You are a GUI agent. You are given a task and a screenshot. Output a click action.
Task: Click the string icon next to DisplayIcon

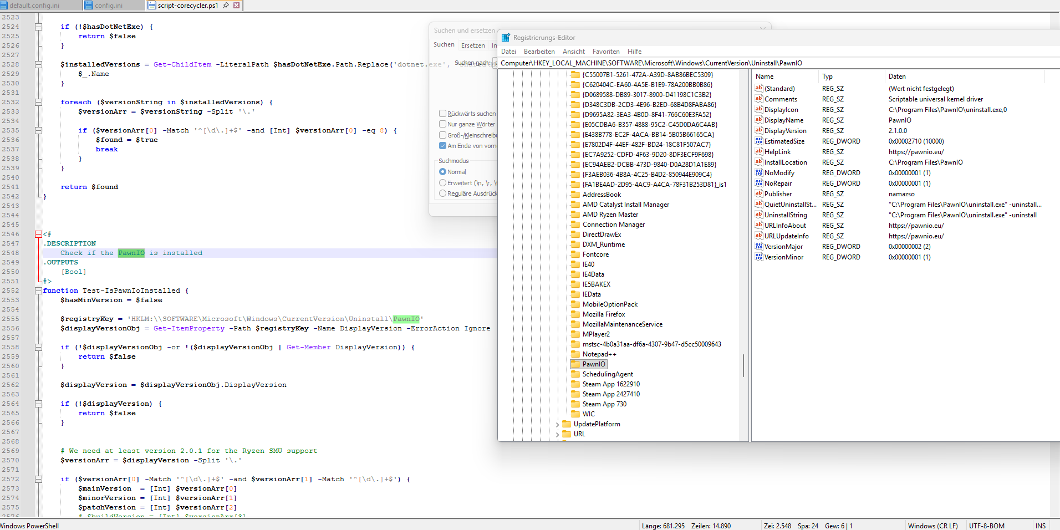tap(759, 109)
